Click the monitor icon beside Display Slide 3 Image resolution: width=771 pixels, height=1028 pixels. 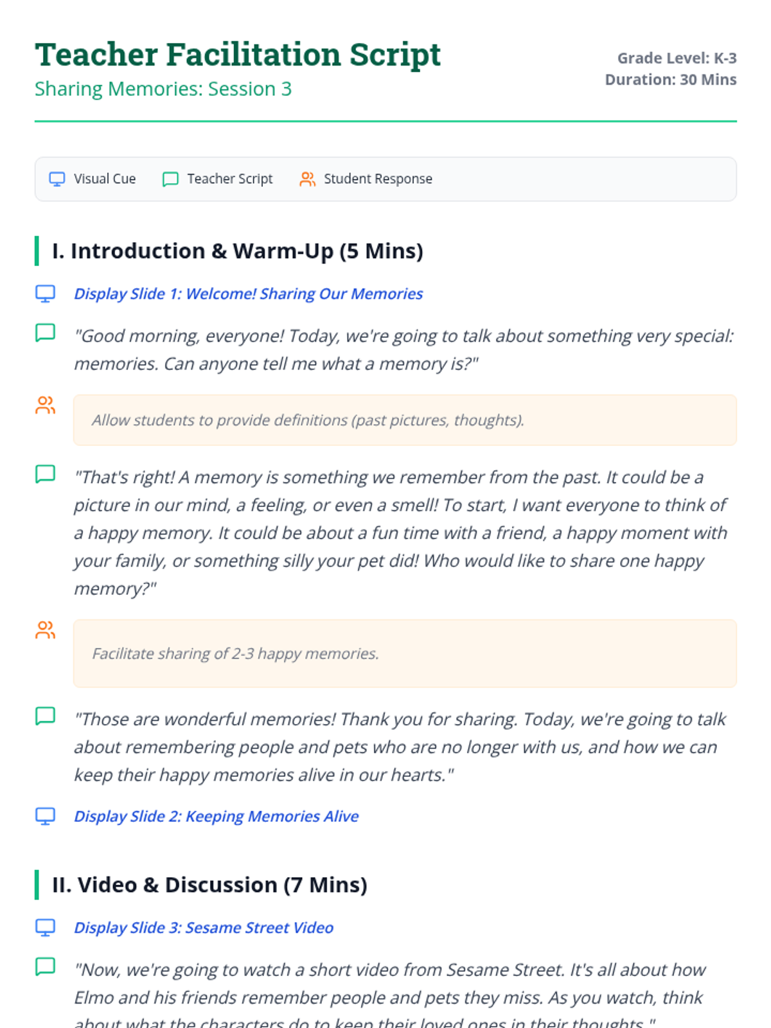click(x=45, y=927)
